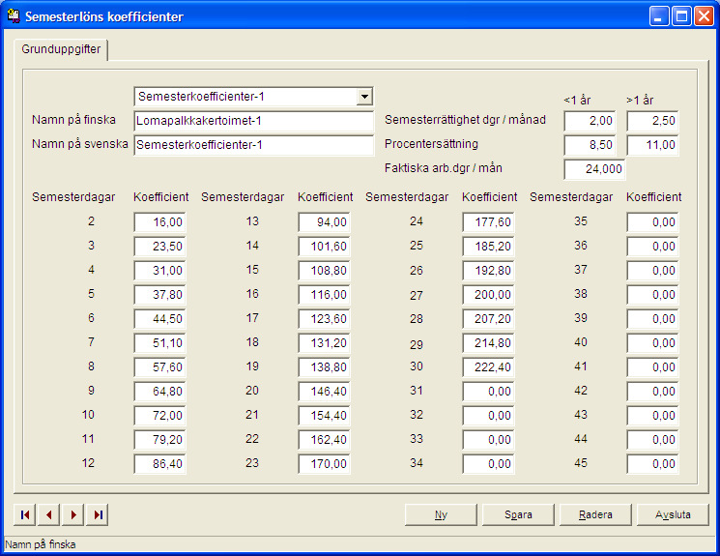The width and height of the screenshot is (720, 556).
Task: Select coefficient field for 34 days
Action: [489, 464]
